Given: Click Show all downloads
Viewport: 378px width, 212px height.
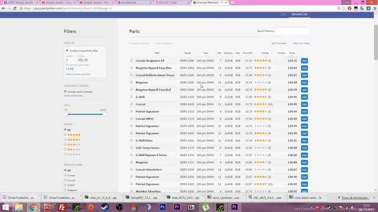Looking at the screenshot, I should click(x=355, y=198).
